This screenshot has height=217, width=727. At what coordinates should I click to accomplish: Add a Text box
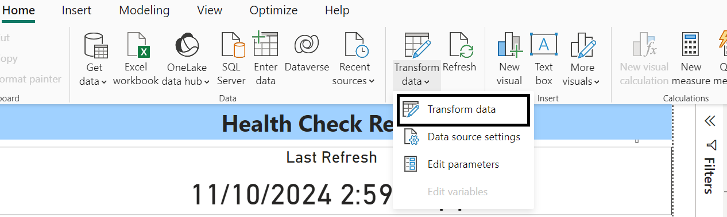[543, 60]
